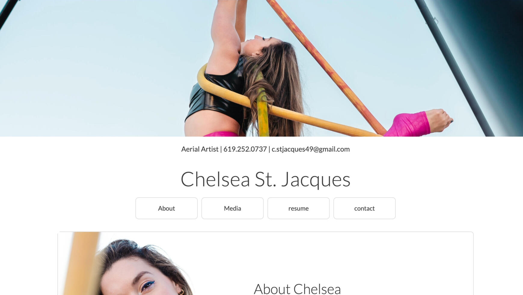Go to the Media page
The height and width of the screenshot is (295, 523).
232,208
